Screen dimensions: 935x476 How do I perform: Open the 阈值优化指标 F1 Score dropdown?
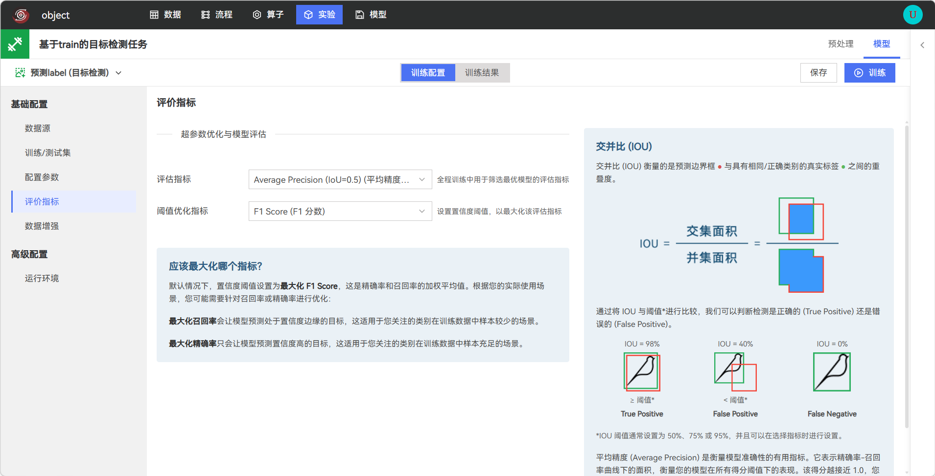click(x=340, y=211)
